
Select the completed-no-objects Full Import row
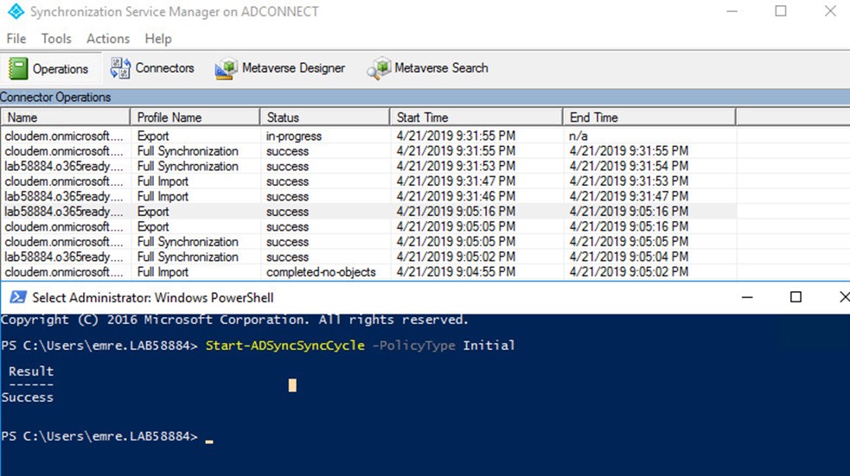pyautogui.click(x=368, y=272)
